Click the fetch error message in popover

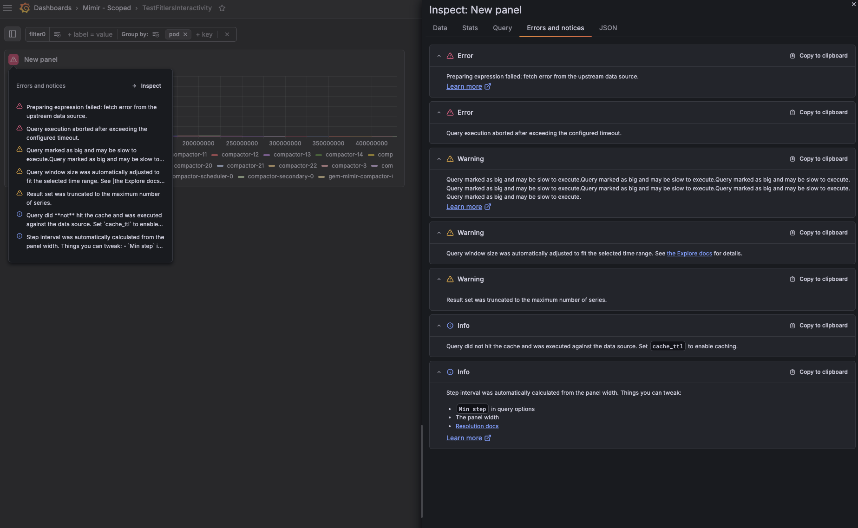pyautogui.click(x=92, y=111)
